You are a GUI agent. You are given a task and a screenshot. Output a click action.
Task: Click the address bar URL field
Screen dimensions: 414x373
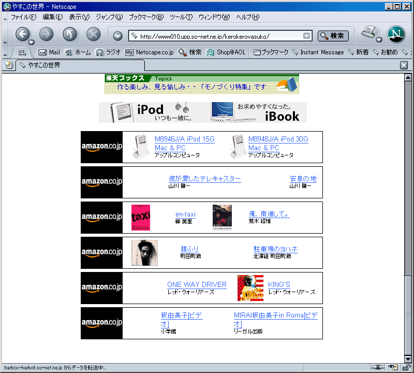[220, 36]
